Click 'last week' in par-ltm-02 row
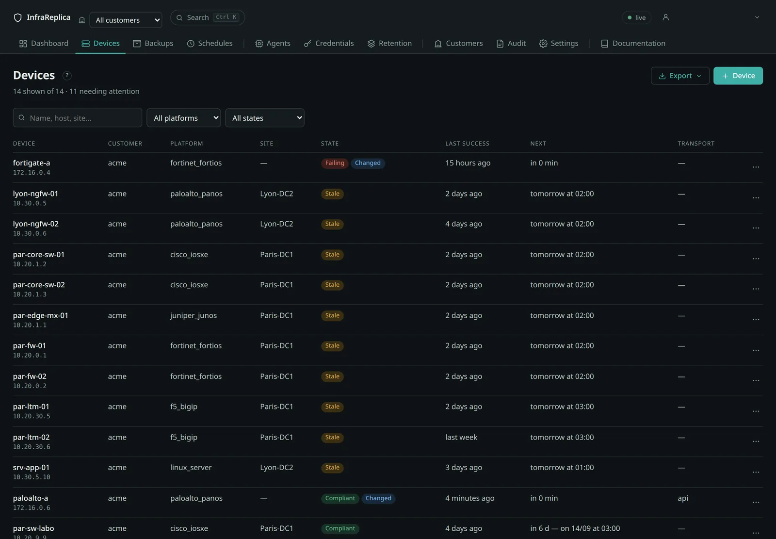This screenshot has width=776, height=539. coord(461,437)
